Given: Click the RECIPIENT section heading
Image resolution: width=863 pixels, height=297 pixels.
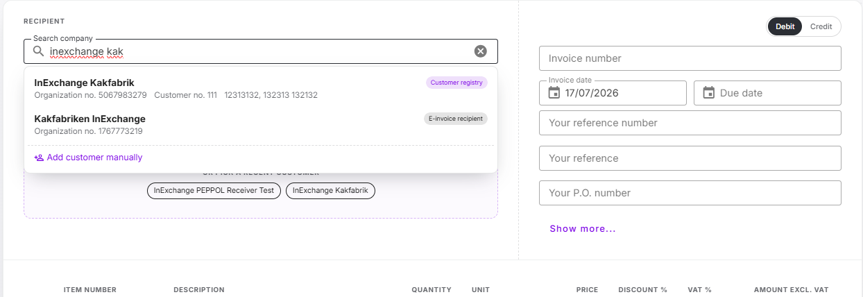Looking at the screenshot, I should [x=44, y=22].
